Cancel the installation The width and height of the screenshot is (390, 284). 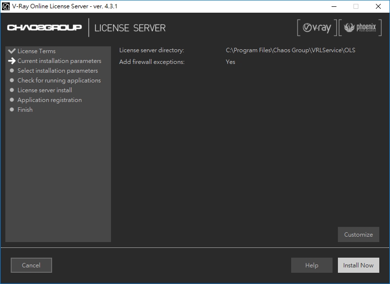click(x=31, y=265)
